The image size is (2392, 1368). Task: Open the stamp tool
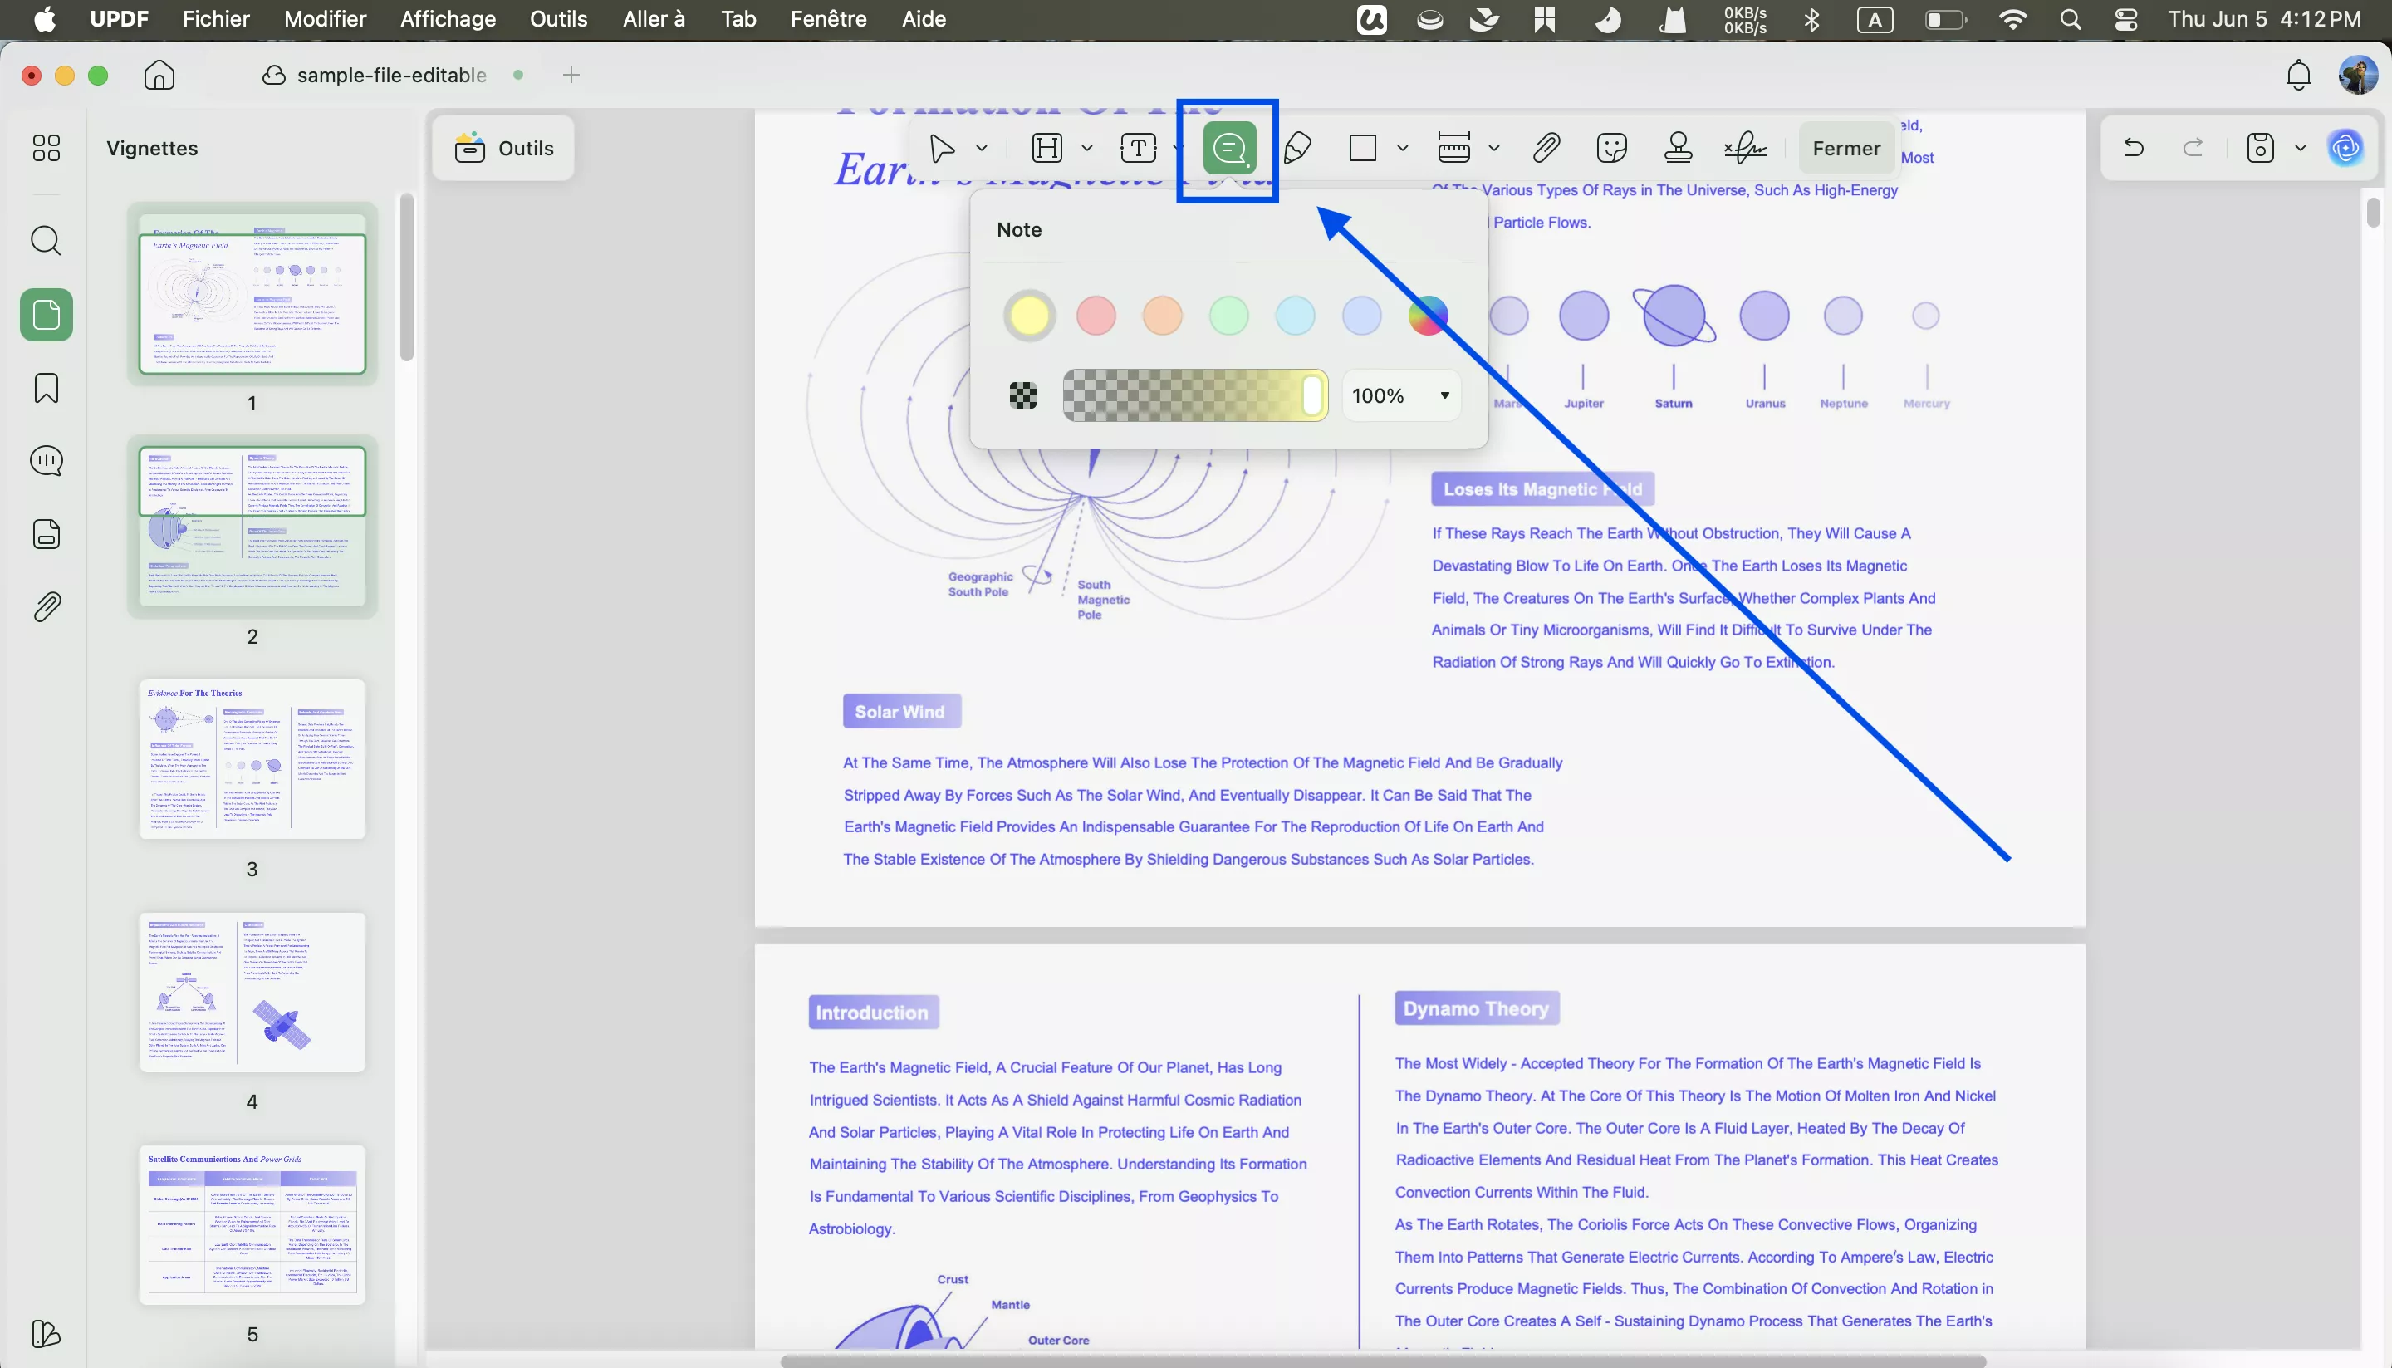1678,149
